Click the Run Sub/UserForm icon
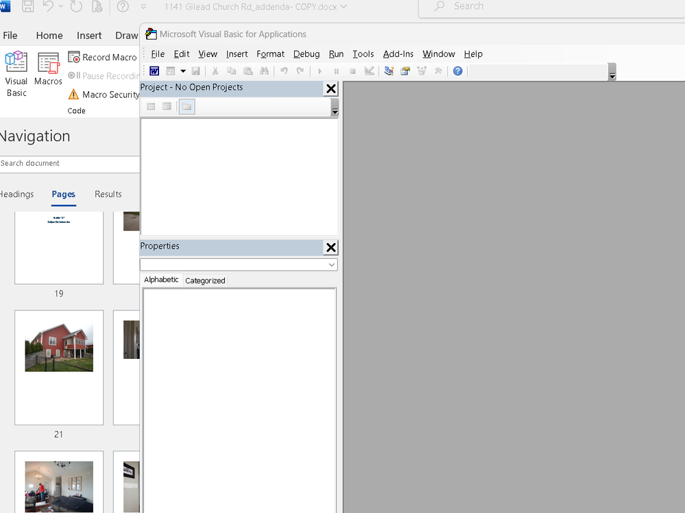The width and height of the screenshot is (685, 513). 320,71
